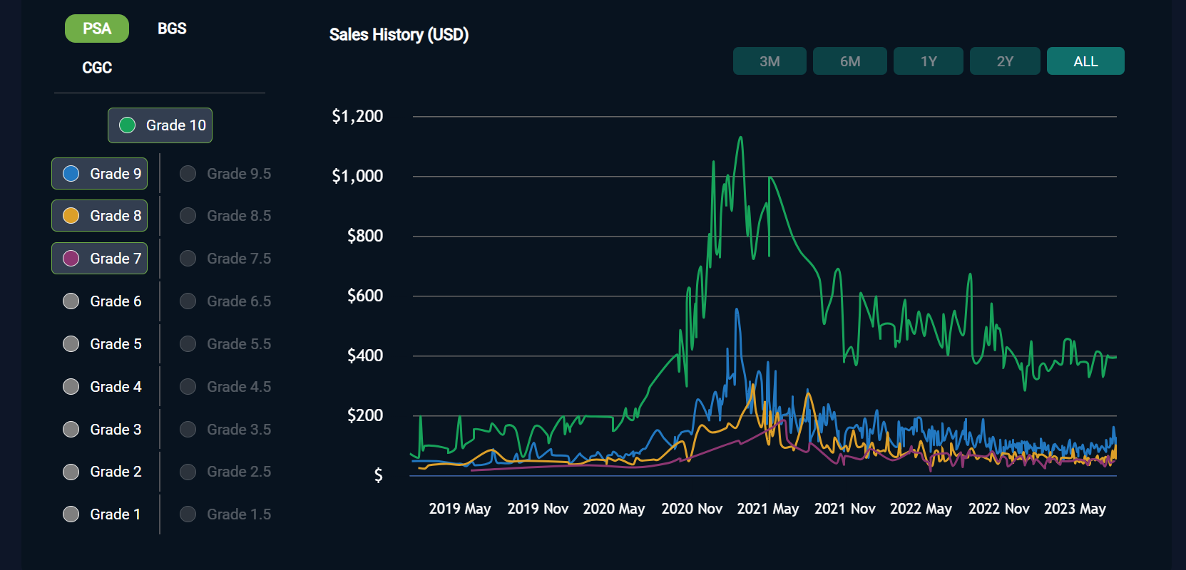This screenshot has height=570, width=1186.
Task: Click the 2021 May axis label
Action: pos(768,509)
